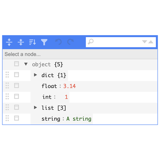Expand the dict {1} node
Image resolution: width=160 pixels, height=160 pixels.
(x=35, y=75)
